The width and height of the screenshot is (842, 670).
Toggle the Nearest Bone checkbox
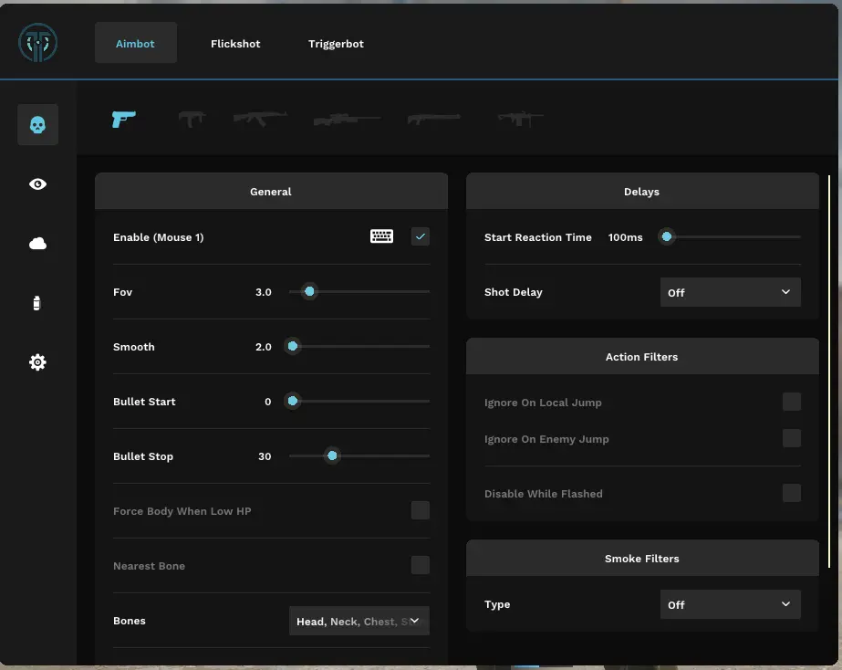421,565
